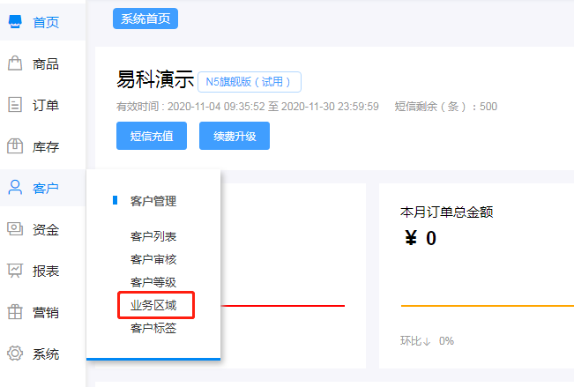Click the order document icon for 订单
Viewport: 574px width, 387px height.
click(15, 105)
